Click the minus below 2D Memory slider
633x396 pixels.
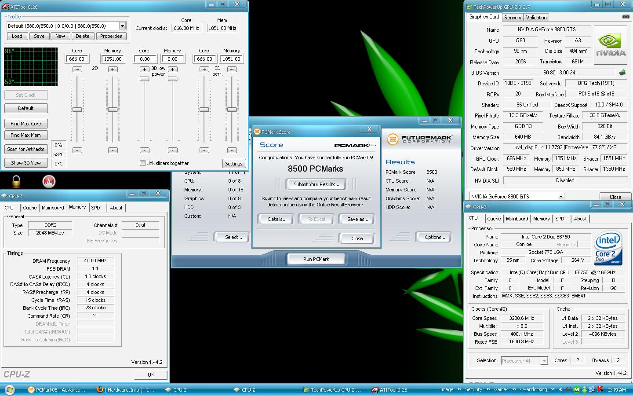click(x=113, y=150)
